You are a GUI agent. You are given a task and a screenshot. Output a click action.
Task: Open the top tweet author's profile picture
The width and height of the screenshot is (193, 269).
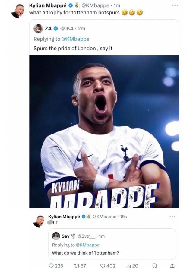tap(19, 11)
